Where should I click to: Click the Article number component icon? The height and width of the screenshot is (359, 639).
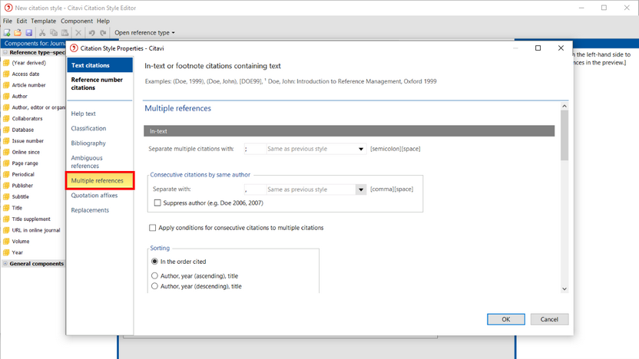click(6, 85)
